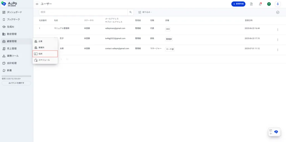The height and width of the screenshot is (142, 286).
Task: Open the hamburger menu beside ユーザー
Action: click(37, 4)
